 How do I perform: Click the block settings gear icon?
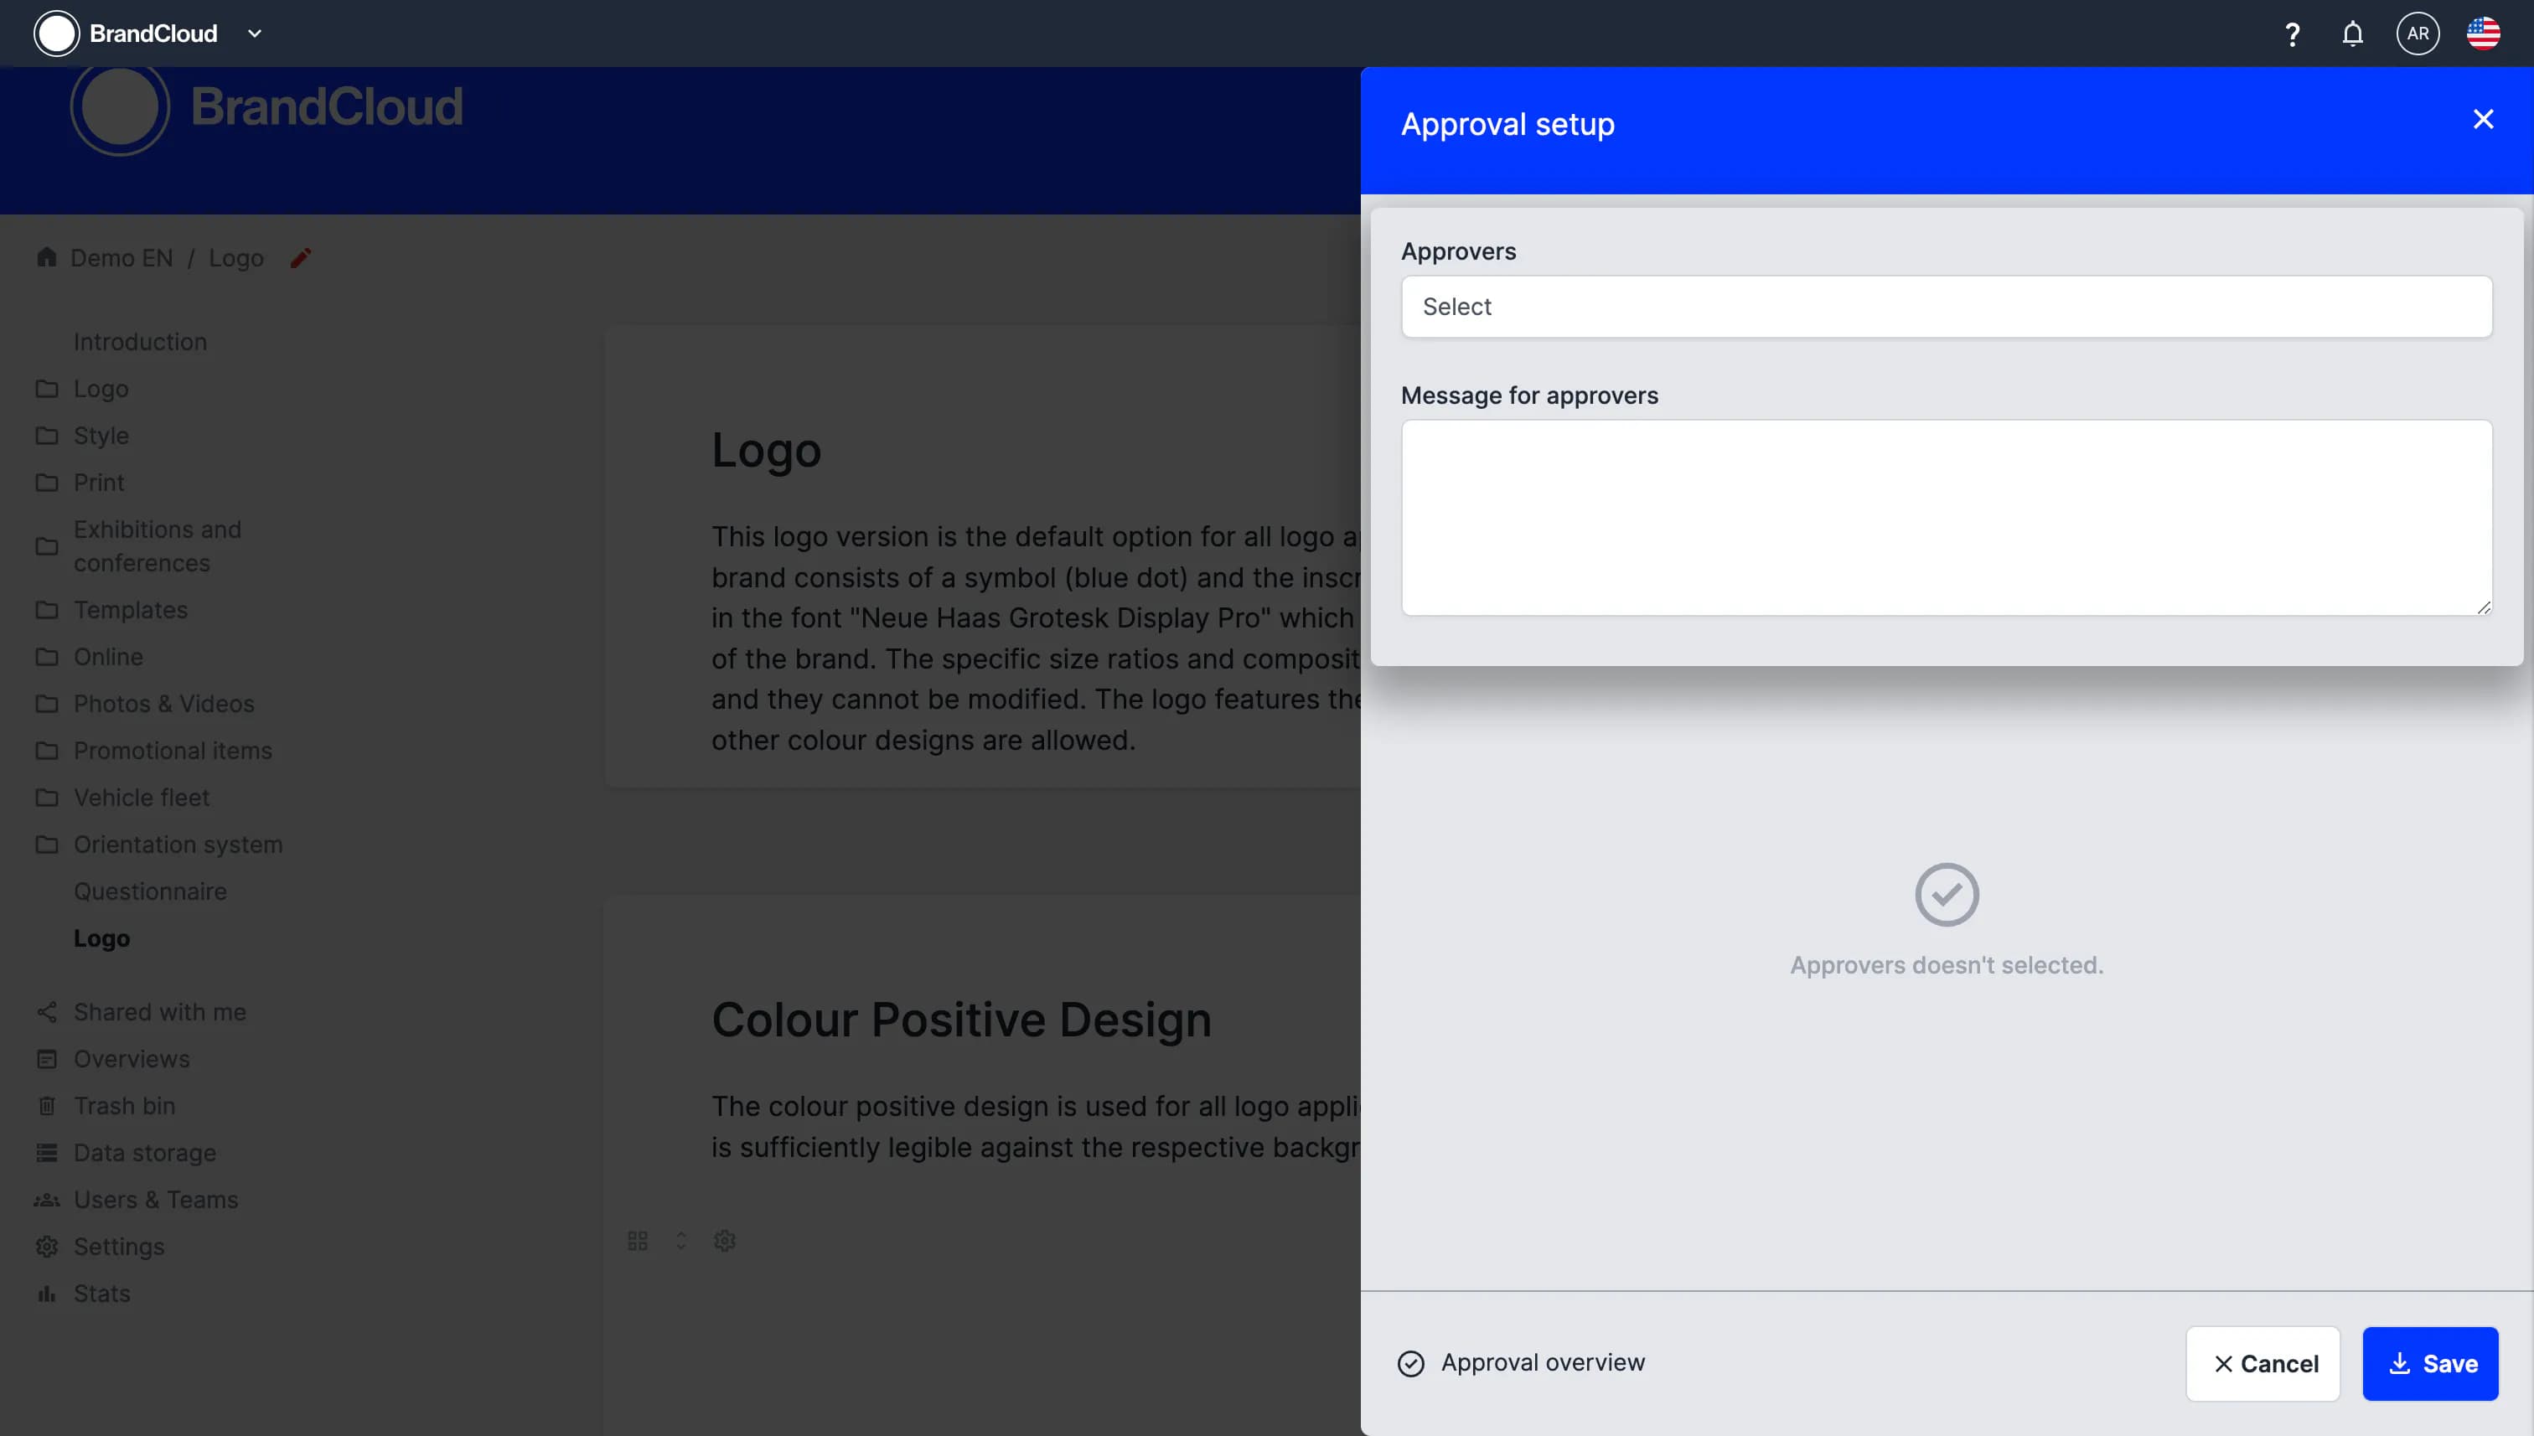725,1241
